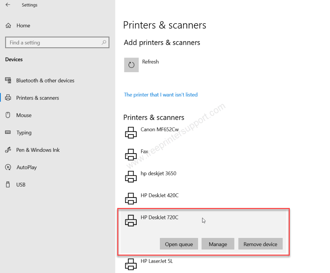Open Pen & Windows Ink settings

[x=38, y=150]
